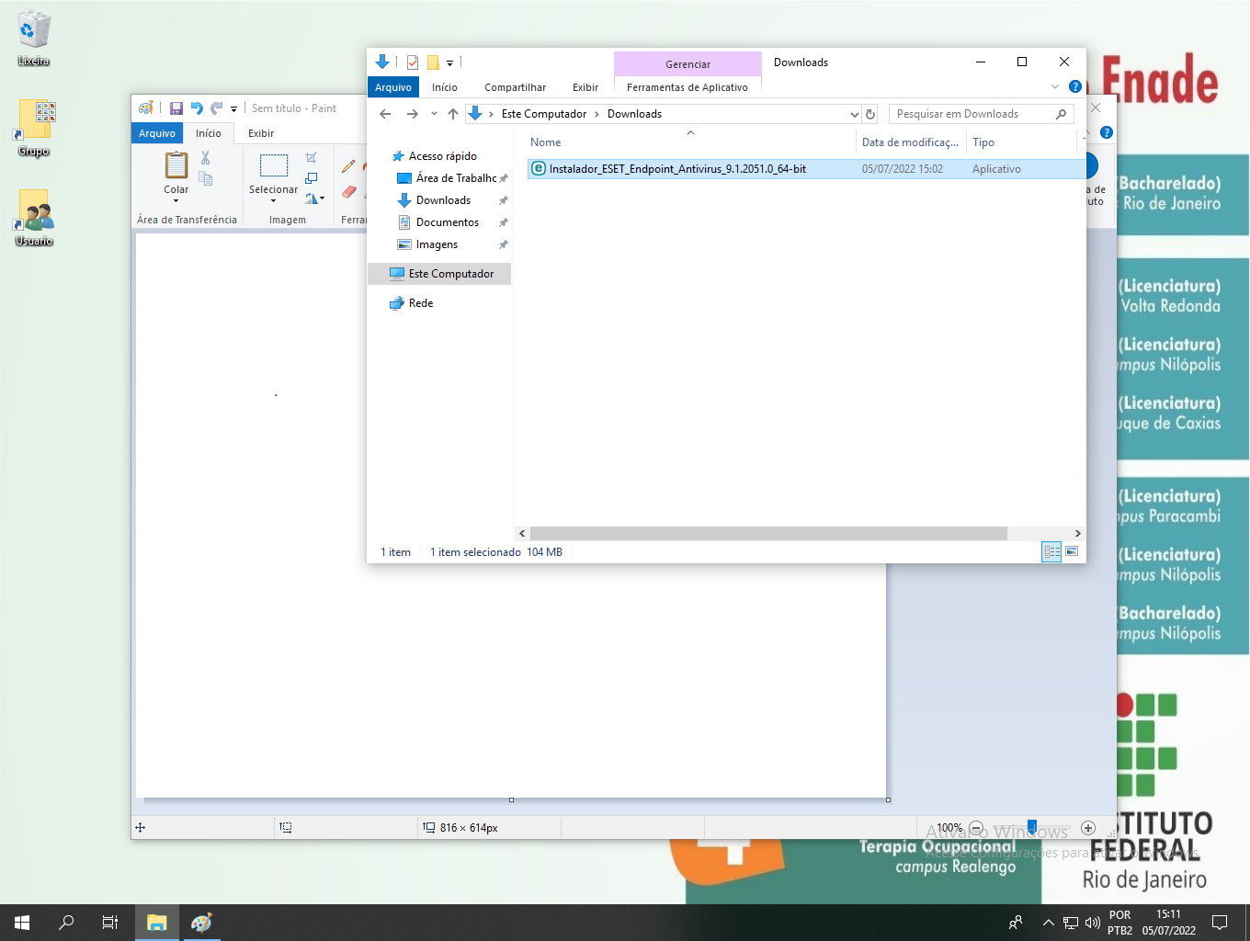Screen dimensions: 1250x941
Task: Click the Crop icon in Paint
Action: coord(312,158)
